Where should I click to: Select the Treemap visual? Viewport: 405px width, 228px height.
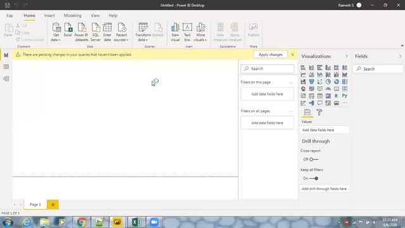pyautogui.click(x=344, y=82)
